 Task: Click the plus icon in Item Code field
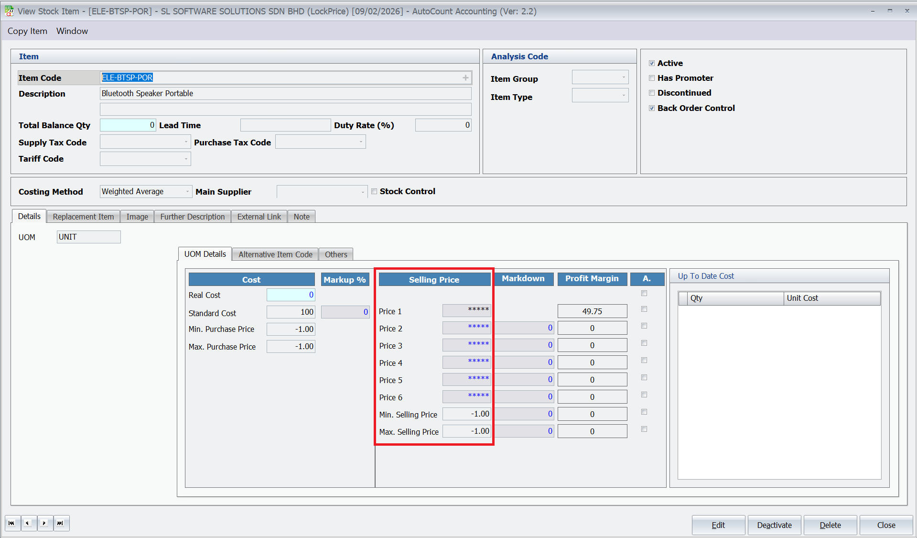point(465,77)
